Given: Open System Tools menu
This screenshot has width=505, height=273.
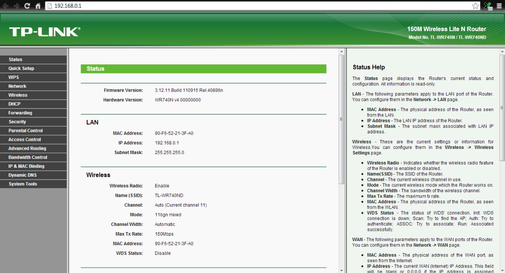Looking at the screenshot, I should 33,184.
